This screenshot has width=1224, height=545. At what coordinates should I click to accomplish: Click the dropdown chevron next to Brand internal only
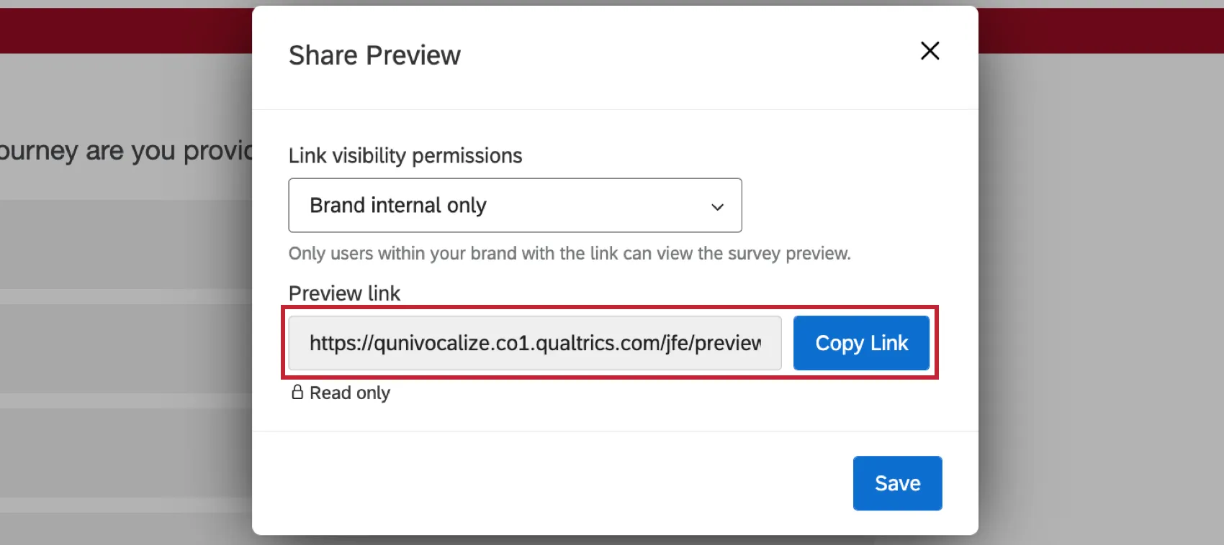tap(717, 206)
